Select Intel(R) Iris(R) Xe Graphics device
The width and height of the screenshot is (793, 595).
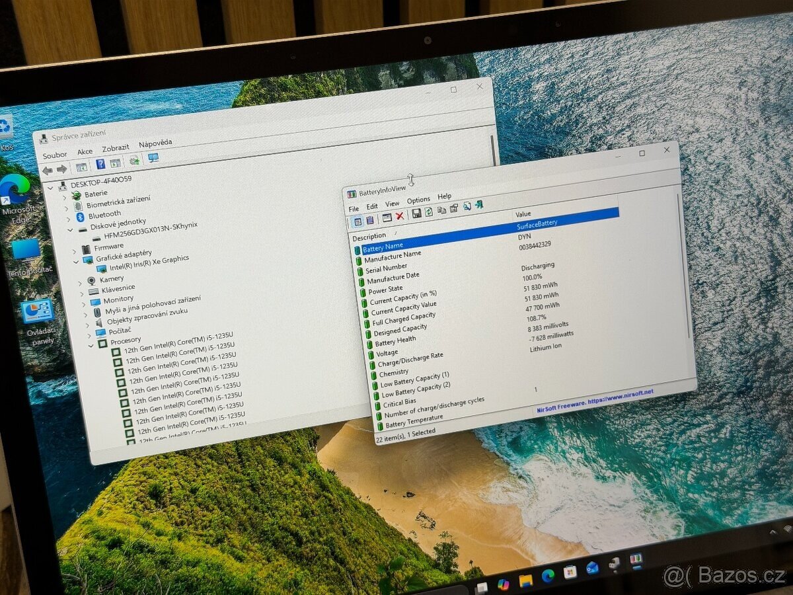tap(149, 262)
